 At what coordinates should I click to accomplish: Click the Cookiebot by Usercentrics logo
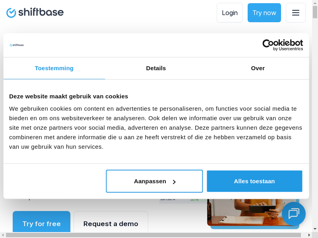pyautogui.click(x=283, y=45)
